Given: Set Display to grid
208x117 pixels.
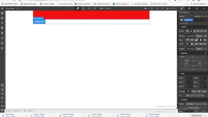Looking at the screenshot, I should [x=195, y=31].
